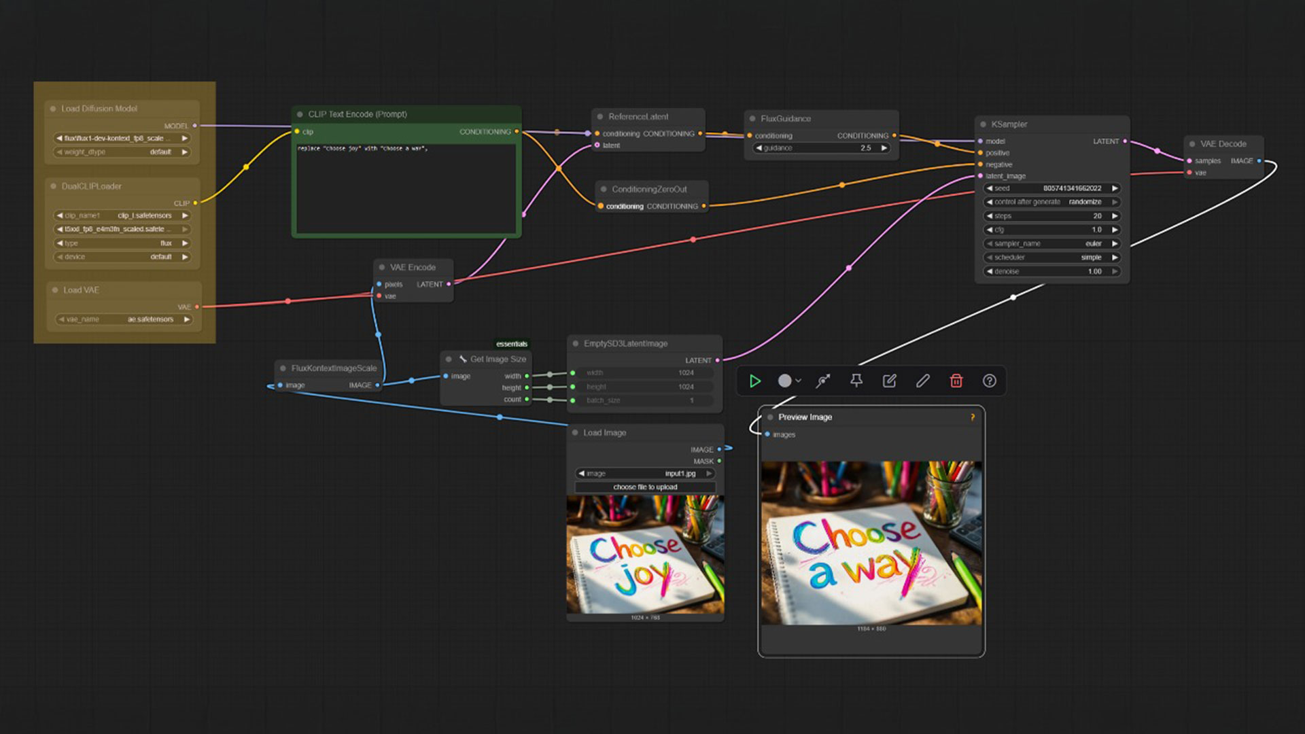Click the bypass node icon in toolbar
This screenshot has width=1305, height=734.
[823, 381]
